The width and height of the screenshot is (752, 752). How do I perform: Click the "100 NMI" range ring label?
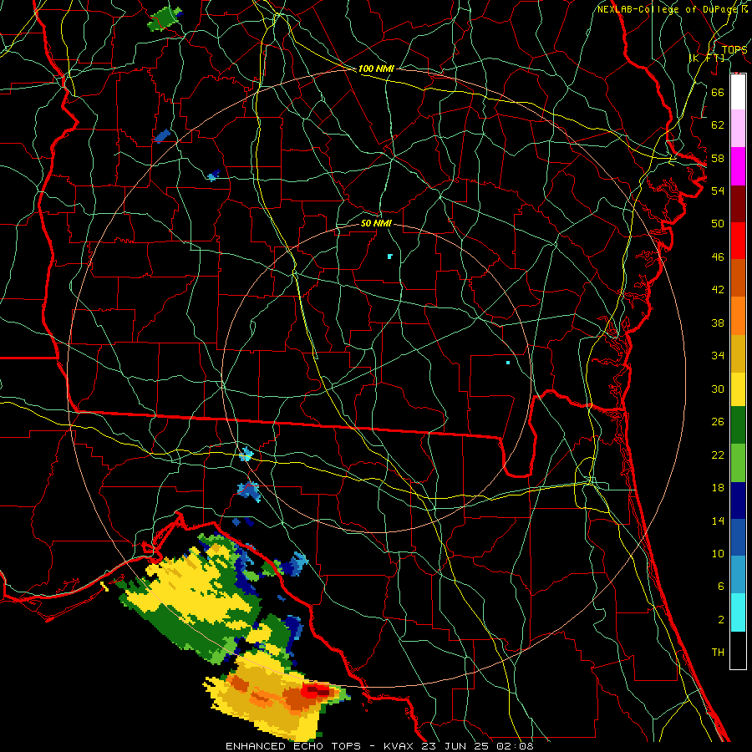point(376,69)
